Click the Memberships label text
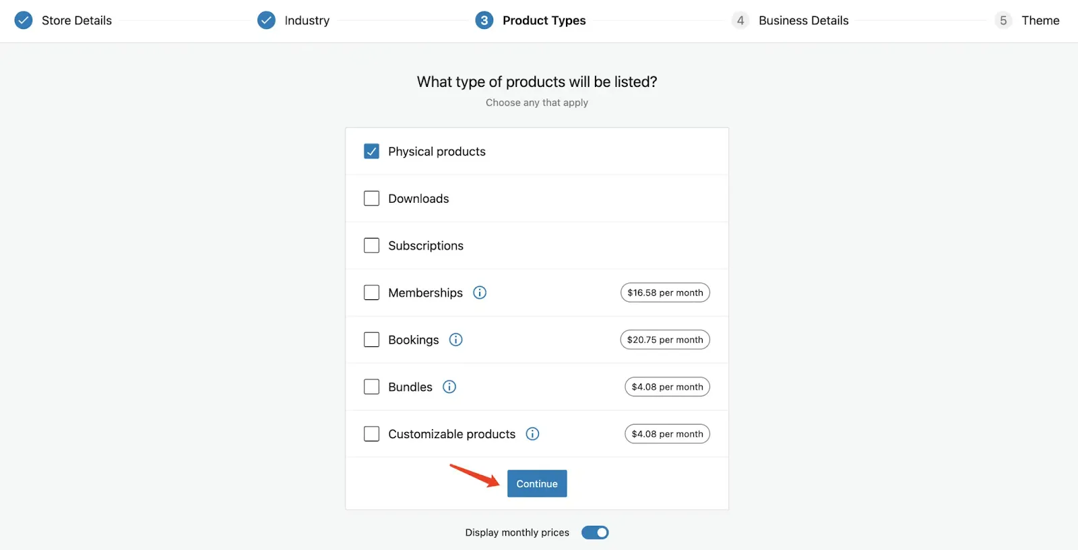Screen dimensions: 1078x550 pos(425,293)
